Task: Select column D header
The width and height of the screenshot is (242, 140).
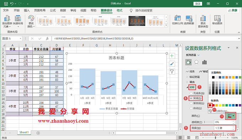Action: (x=57, y=45)
